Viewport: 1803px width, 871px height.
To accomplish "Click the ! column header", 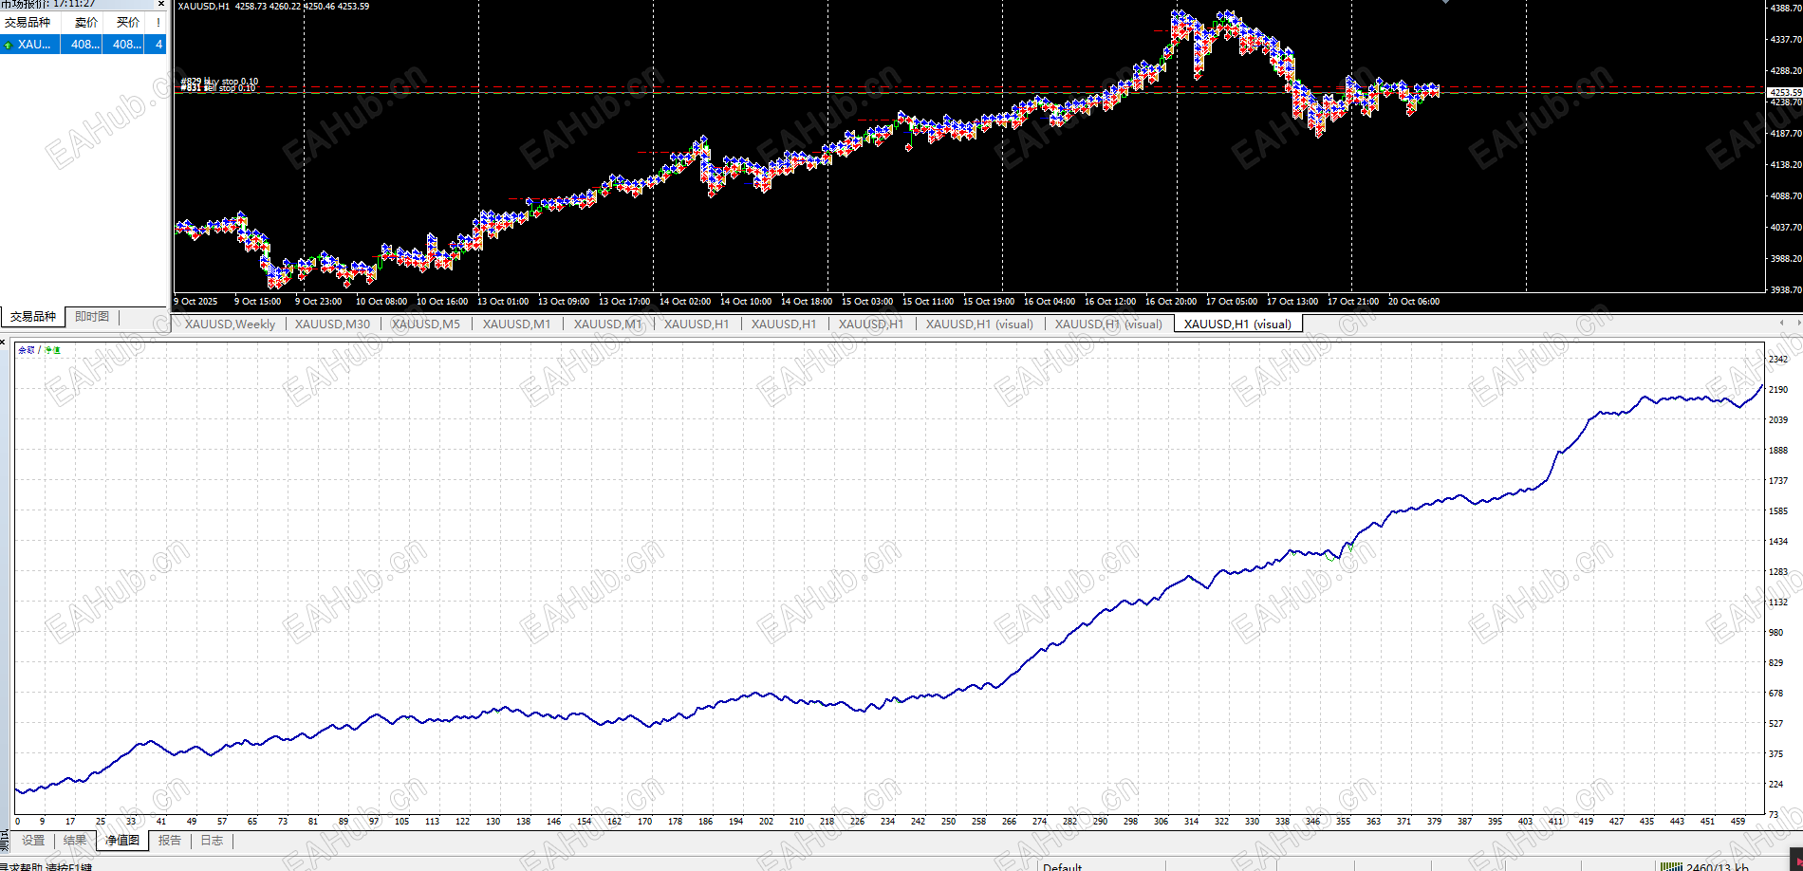I will (x=158, y=22).
